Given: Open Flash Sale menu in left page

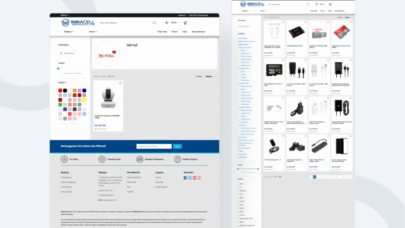Looking at the screenshot, I should tap(162, 32).
